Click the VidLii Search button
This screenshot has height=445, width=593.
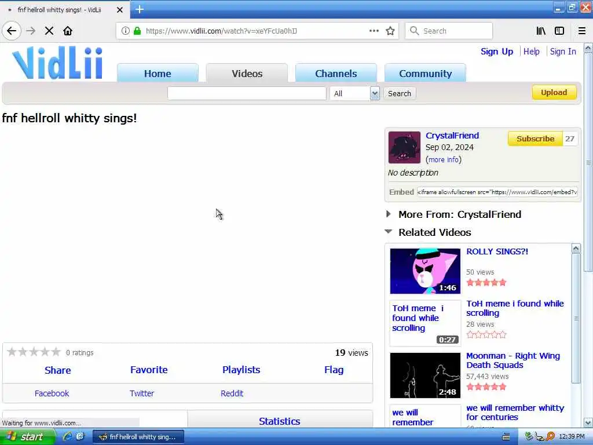tap(400, 93)
